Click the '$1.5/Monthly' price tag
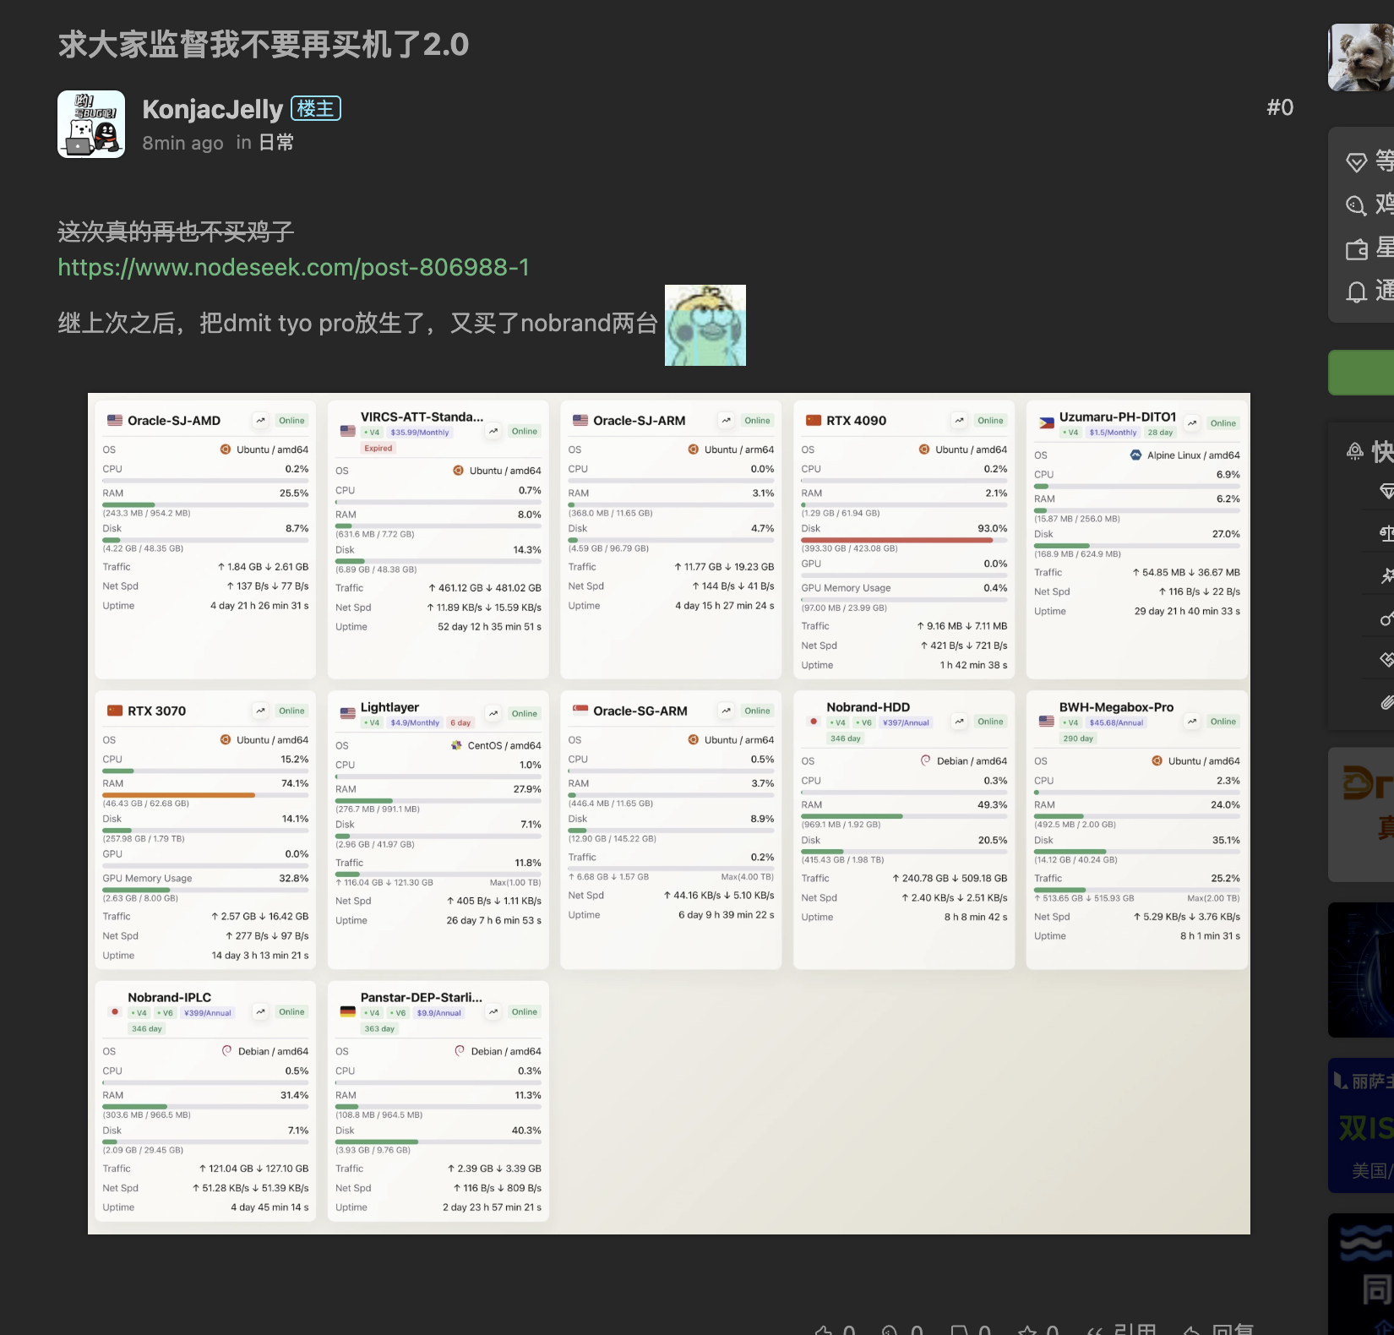The width and height of the screenshot is (1394, 1335). click(x=1113, y=433)
